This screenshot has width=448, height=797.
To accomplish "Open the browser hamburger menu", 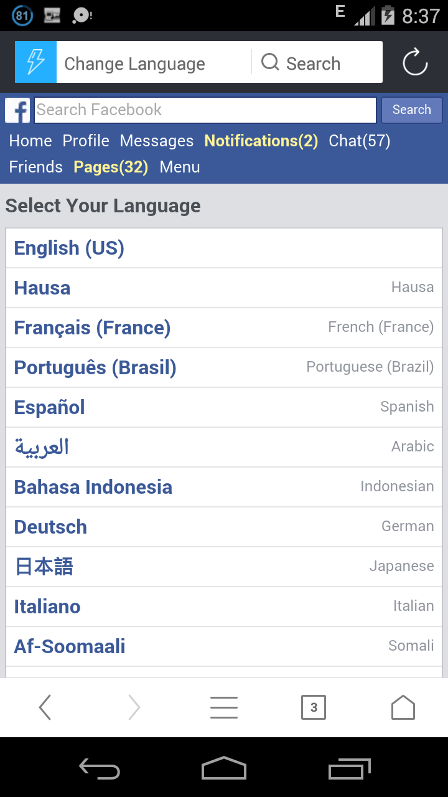I will click(224, 707).
